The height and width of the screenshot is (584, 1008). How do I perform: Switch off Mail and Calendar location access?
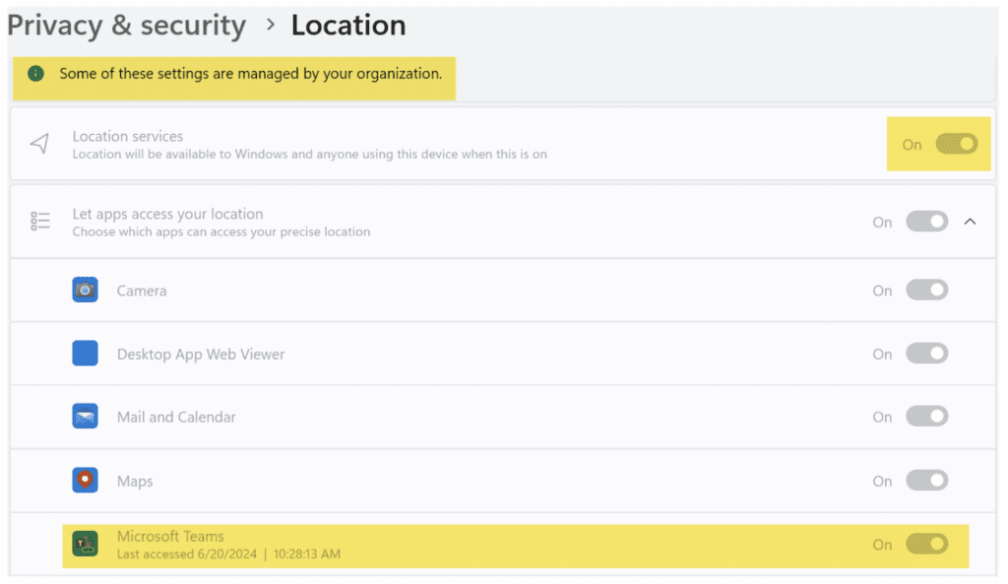[927, 417]
